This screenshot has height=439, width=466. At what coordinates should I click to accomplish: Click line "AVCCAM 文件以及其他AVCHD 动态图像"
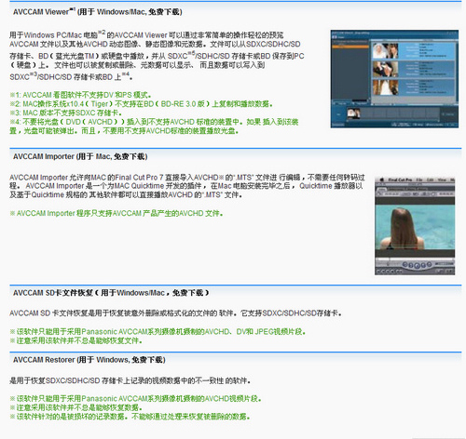(155, 44)
